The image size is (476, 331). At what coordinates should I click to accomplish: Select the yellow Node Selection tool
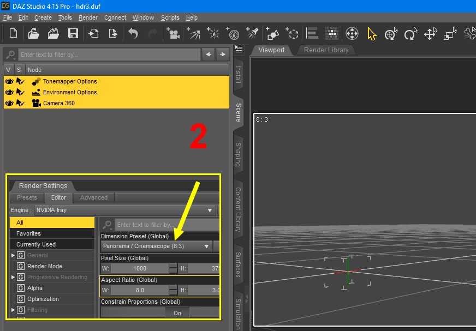click(x=372, y=34)
